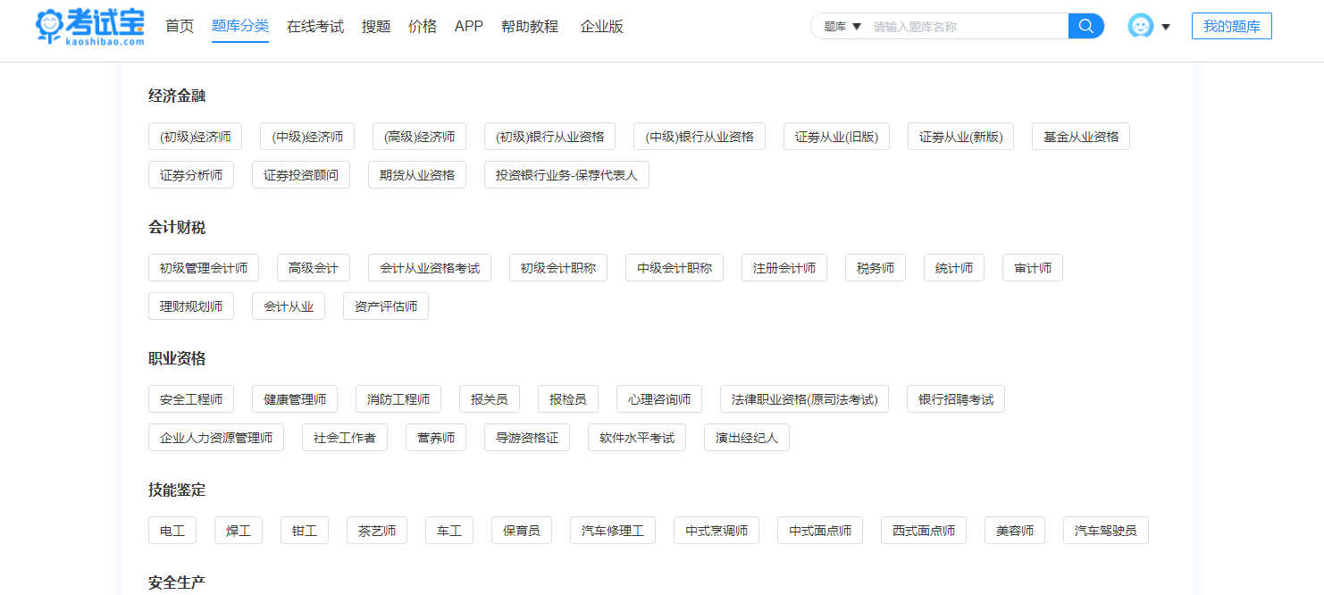Open the 企业版 page
The width and height of the screenshot is (1324, 595).
point(601,26)
